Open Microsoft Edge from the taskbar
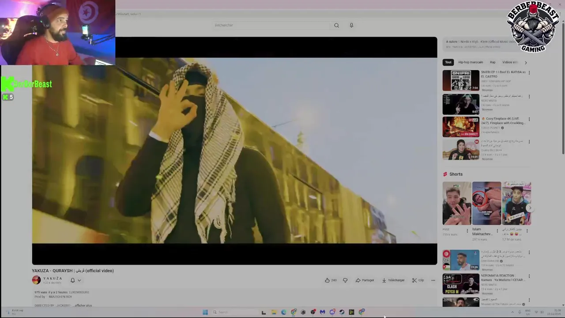The height and width of the screenshot is (318, 565). (283, 312)
